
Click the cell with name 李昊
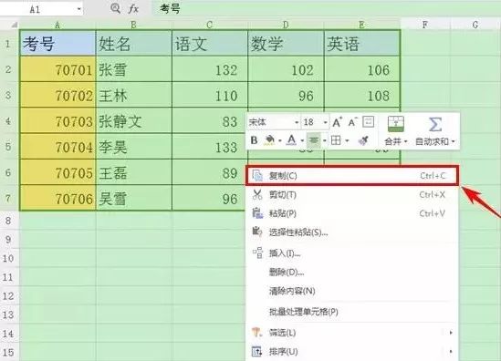point(134,147)
